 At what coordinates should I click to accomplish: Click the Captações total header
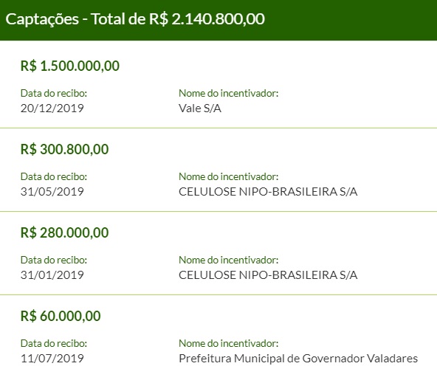(135, 19)
